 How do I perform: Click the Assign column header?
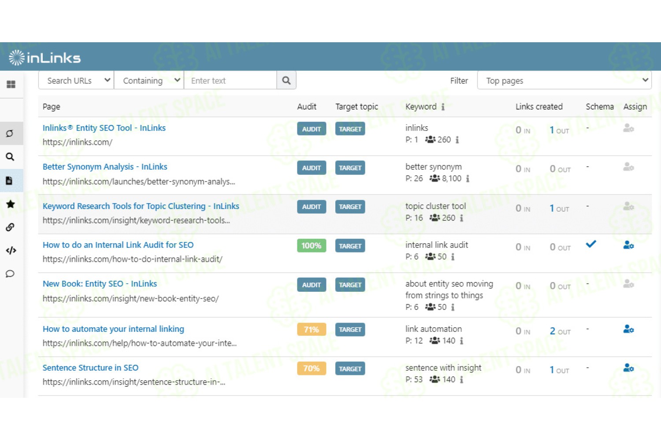635,106
